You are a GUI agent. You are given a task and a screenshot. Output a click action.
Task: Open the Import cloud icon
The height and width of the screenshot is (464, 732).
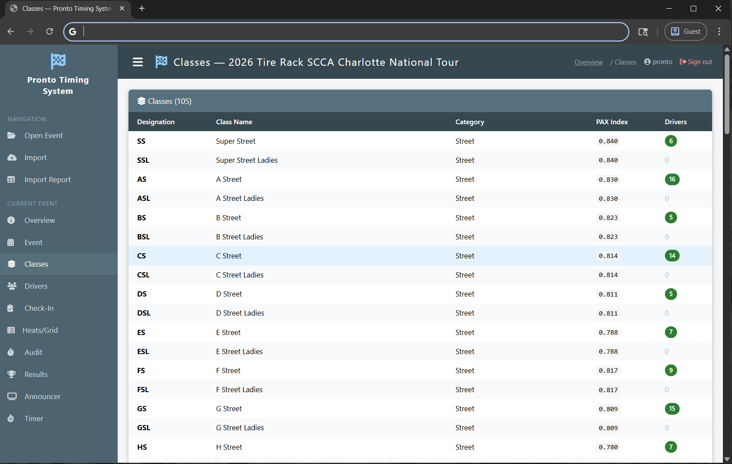point(12,158)
